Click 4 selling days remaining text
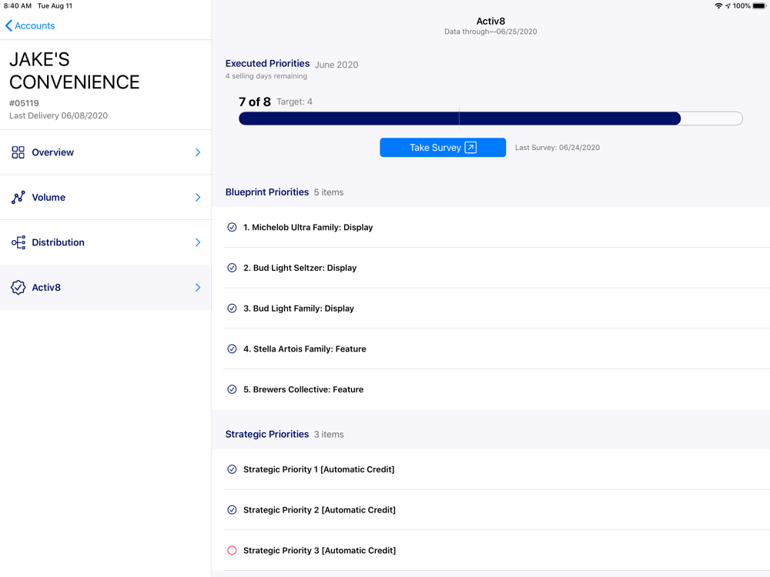 (x=266, y=76)
